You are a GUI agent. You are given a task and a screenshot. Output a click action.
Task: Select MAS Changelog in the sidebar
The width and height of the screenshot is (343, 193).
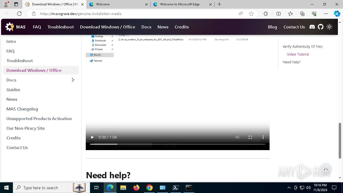pos(41,109)
